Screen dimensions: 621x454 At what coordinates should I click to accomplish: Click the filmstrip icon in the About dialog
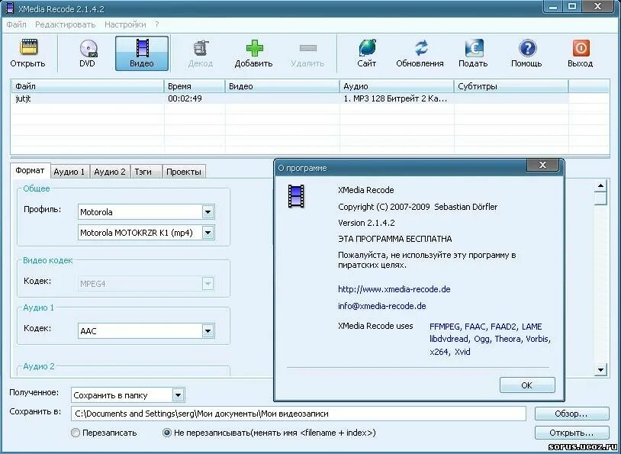tap(296, 195)
